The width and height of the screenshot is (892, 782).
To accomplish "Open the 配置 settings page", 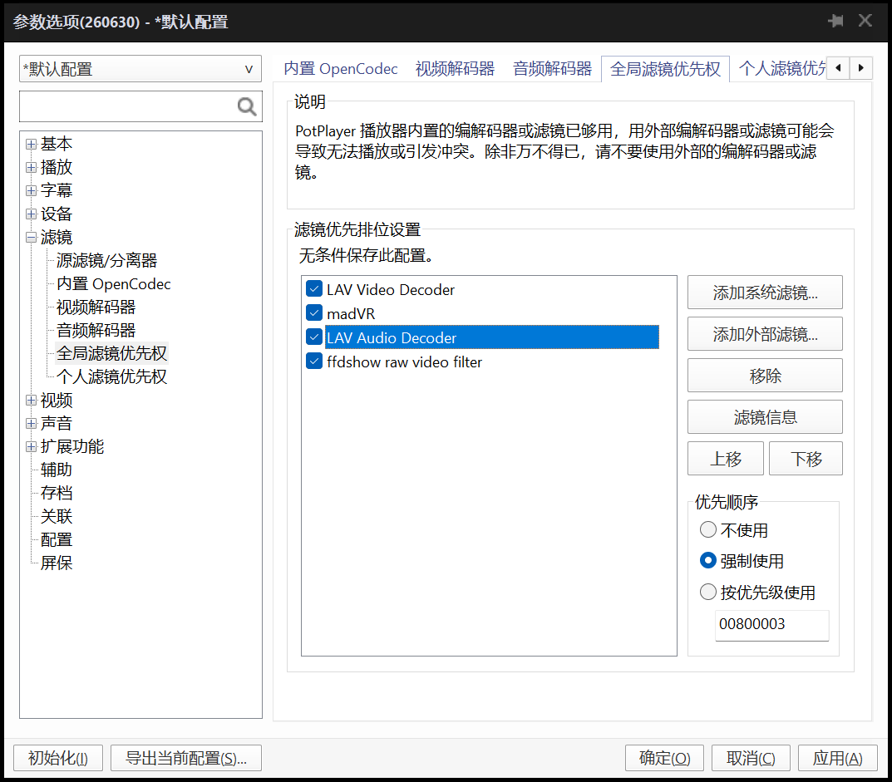I will (57, 539).
